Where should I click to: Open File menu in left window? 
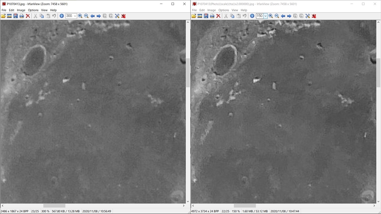(x=4, y=10)
